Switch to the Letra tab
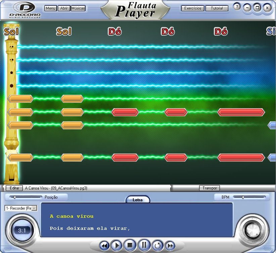Viewport: 276px width, 253px height. (137, 200)
